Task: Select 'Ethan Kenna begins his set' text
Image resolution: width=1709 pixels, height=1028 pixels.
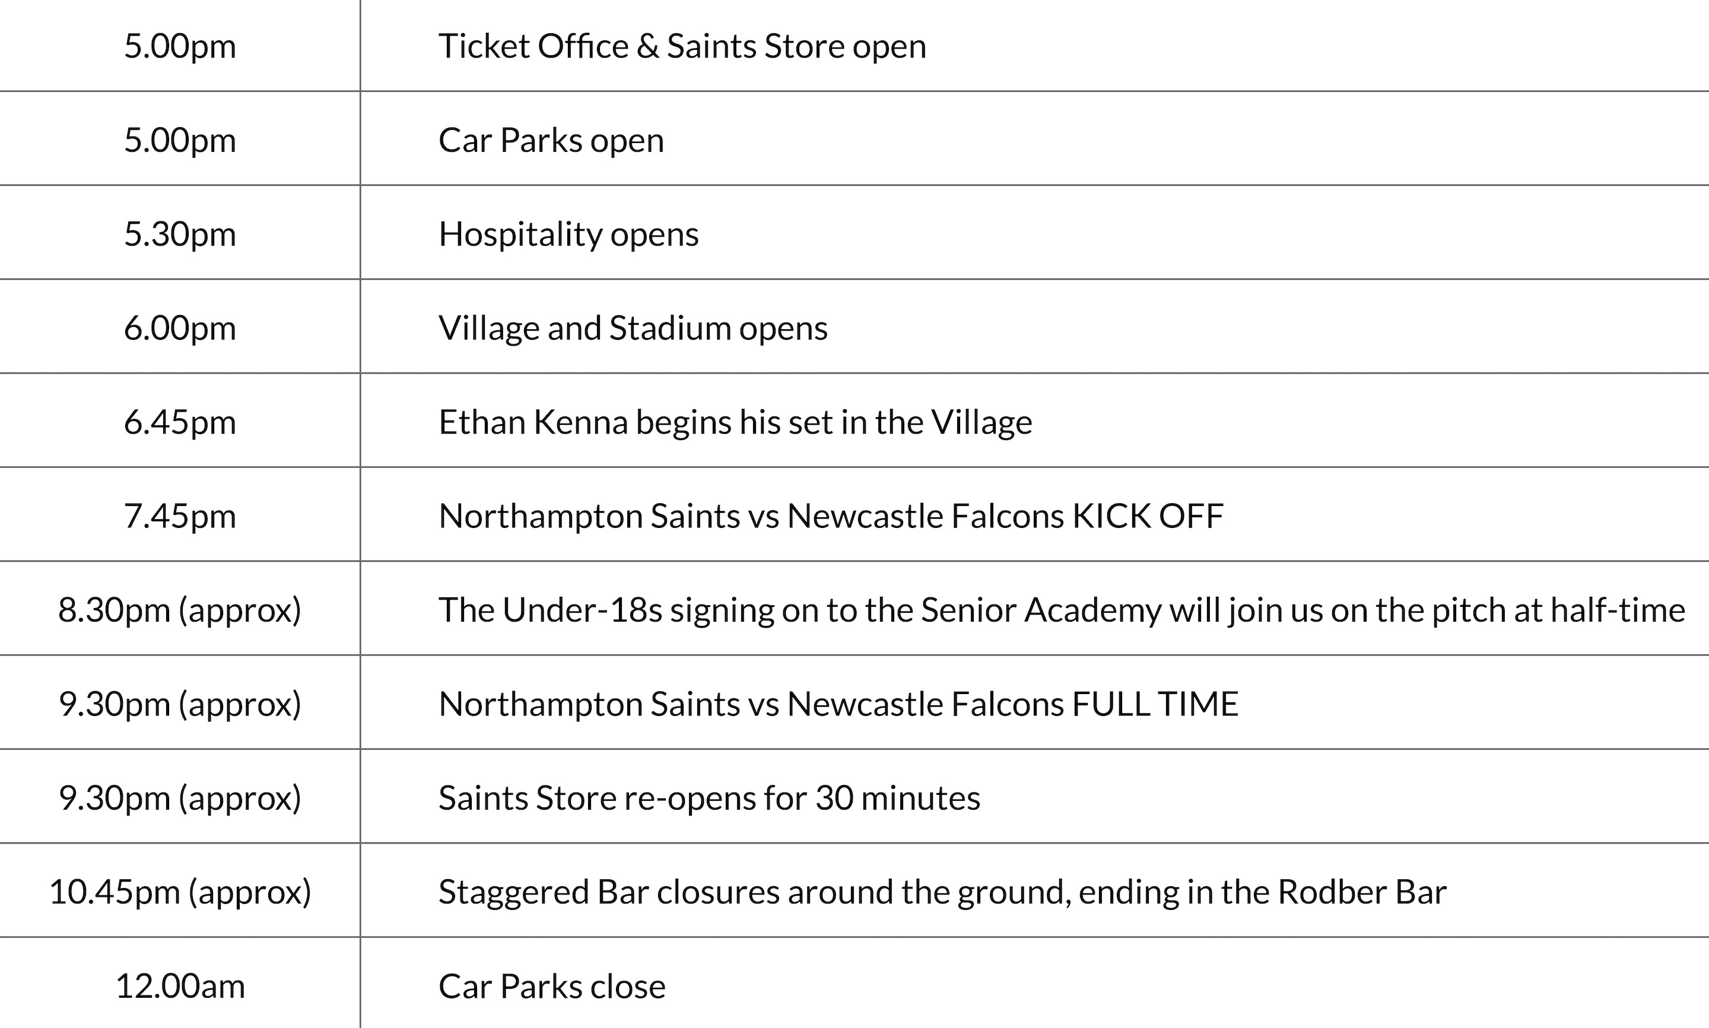Action: point(734,422)
